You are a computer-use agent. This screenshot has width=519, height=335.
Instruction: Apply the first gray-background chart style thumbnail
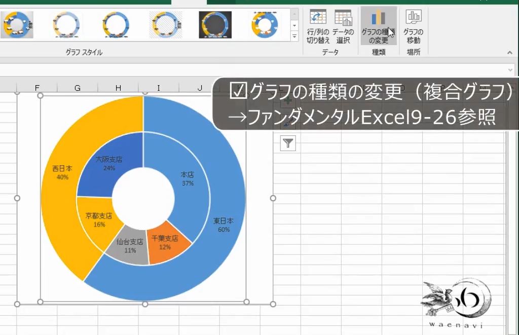tap(17, 25)
